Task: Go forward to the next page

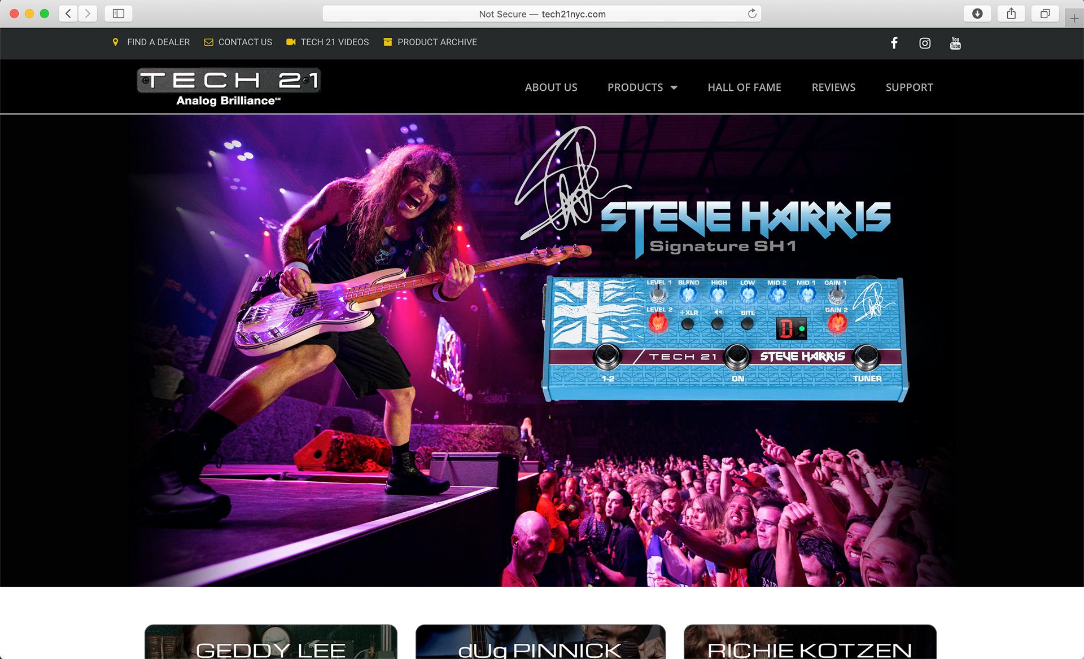Action: [88, 14]
